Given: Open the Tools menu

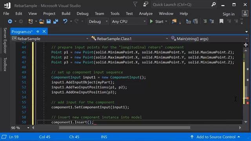Looking at the screenshot, I should click(x=115, y=14).
